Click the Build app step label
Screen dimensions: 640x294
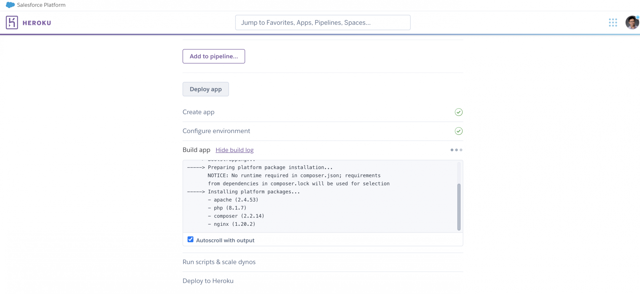(196, 150)
